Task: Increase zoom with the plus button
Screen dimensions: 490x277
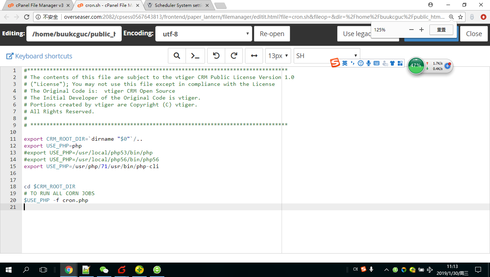Action: [422, 30]
